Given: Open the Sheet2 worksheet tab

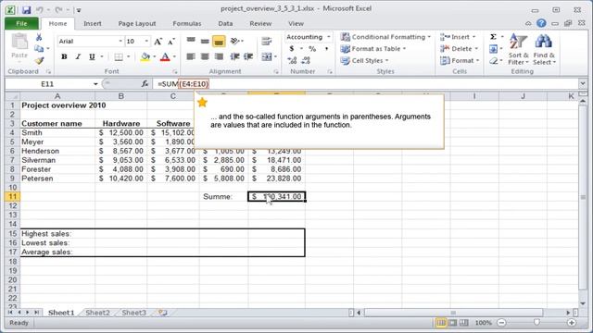Looking at the screenshot, I should point(97,313).
